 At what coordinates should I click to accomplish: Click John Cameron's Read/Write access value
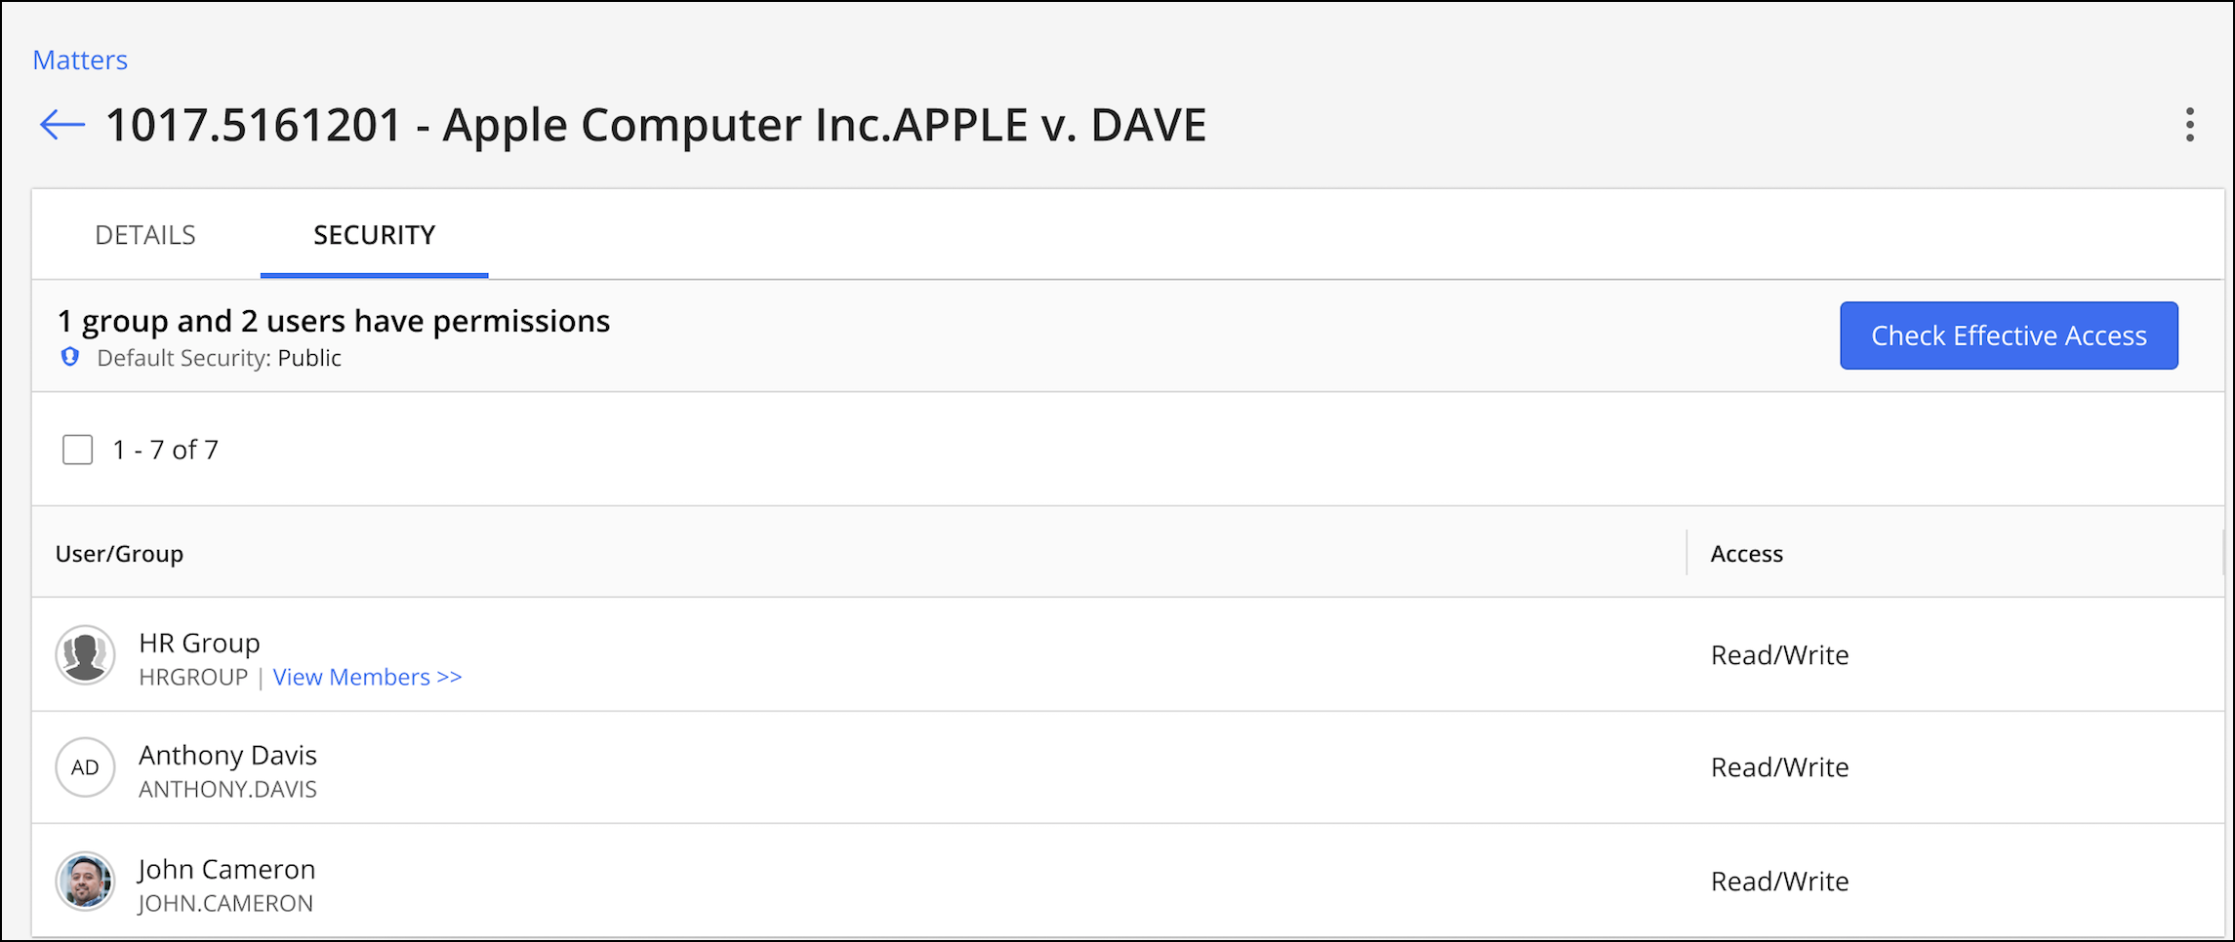tap(1779, 882)
